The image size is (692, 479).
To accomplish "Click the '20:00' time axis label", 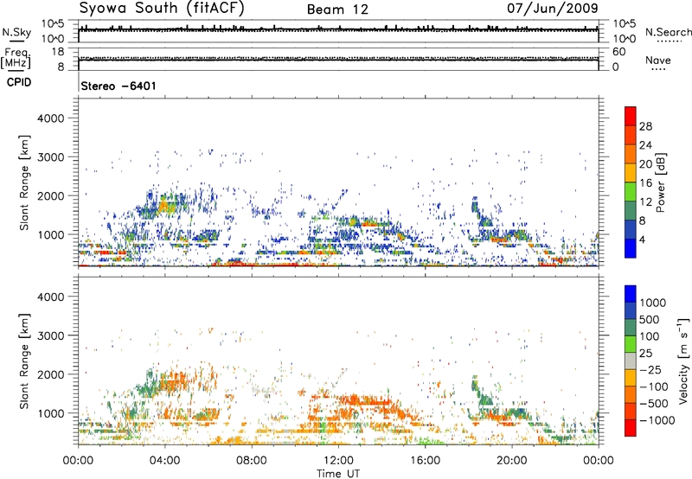I will (512, 461).
